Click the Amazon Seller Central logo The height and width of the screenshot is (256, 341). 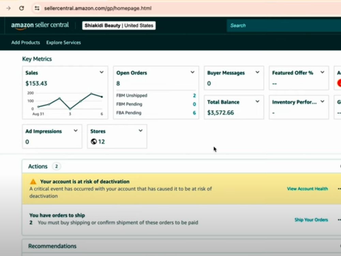[40, 26]
